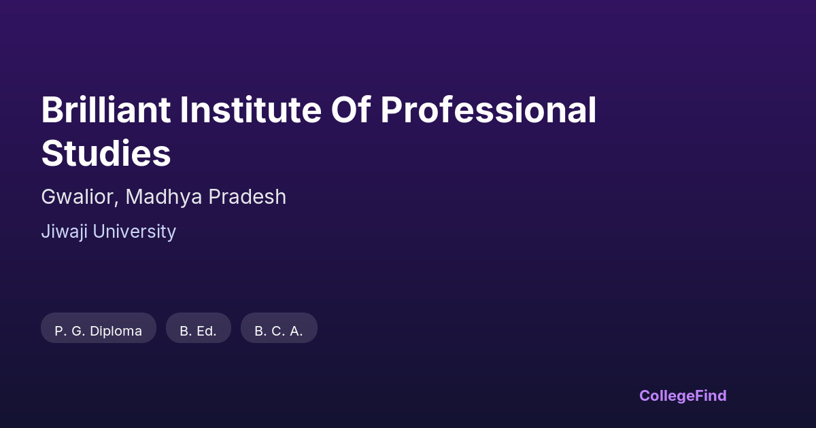Click "Professional" in the heading
This screenshot has height=428, width=816.
(488, 110)
